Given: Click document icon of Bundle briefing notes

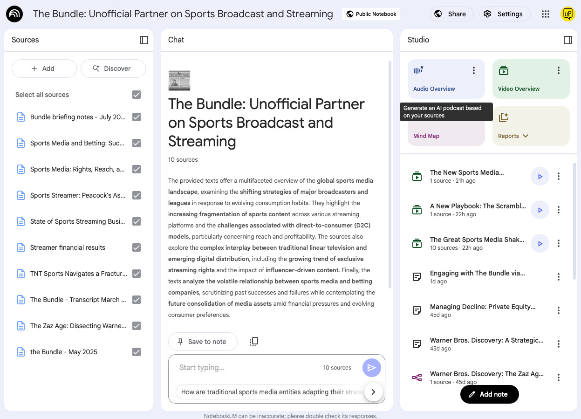Looking at the screenshot, I should point(21,117).
